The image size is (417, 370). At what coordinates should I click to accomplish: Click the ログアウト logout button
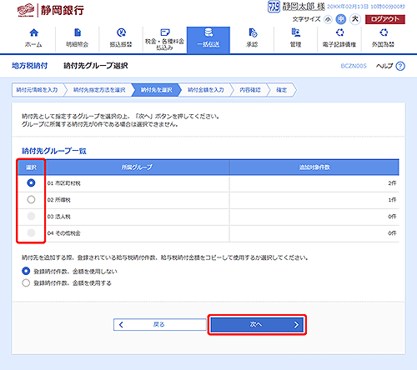click(384, 19)
